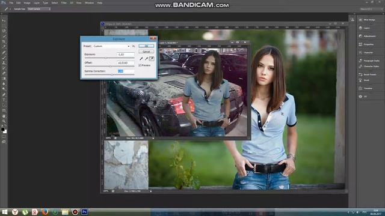Select the Crop tool

click(4, 41)
